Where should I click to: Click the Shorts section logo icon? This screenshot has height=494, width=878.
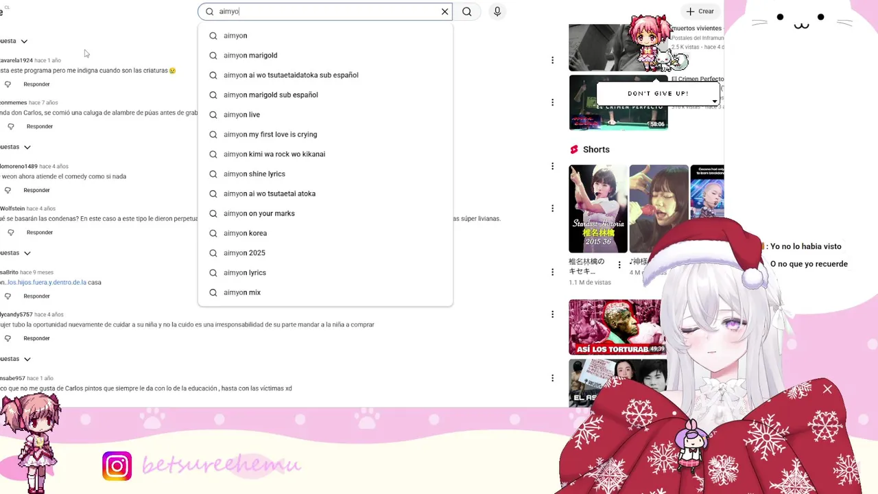(574, 150)
